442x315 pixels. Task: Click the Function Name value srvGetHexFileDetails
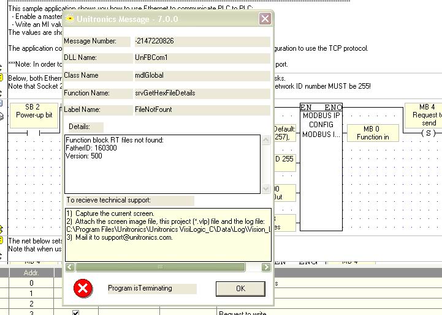[x=202, y=93]
